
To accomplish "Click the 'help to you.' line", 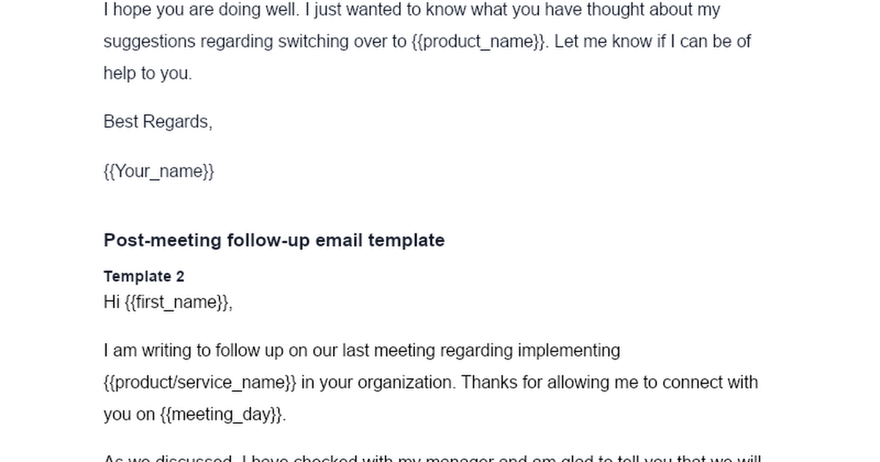I will pos(147,73).
